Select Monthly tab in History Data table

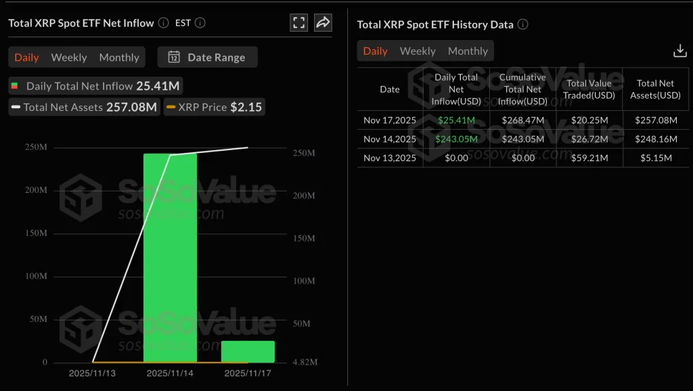click(468, 51)
